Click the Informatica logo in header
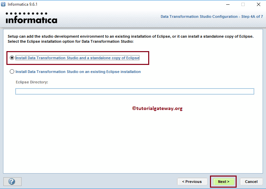 point(31,18)
